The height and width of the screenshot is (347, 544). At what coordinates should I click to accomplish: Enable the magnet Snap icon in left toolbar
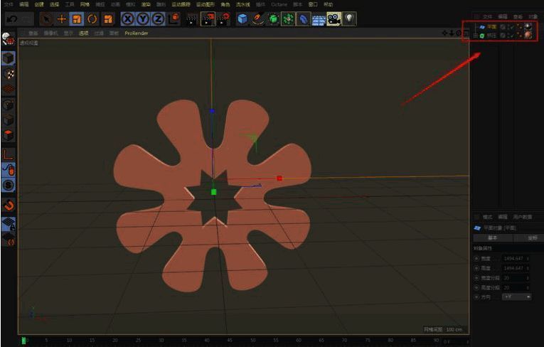point(9,205)
